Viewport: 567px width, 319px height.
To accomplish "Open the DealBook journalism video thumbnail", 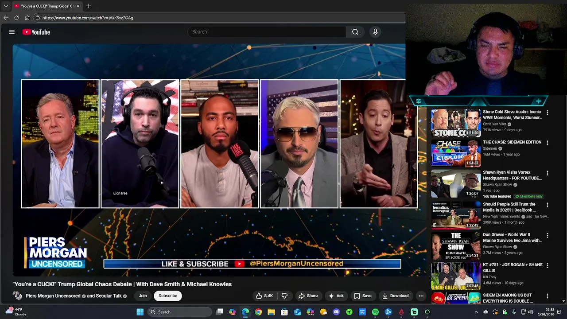I will pos(455,215).
